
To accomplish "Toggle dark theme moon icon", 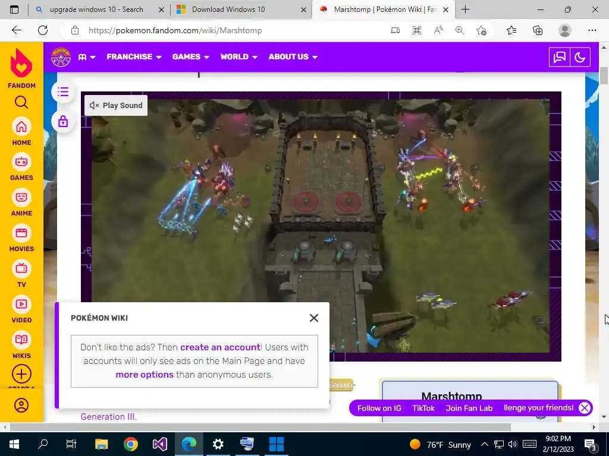I will [x=580, y=58].
